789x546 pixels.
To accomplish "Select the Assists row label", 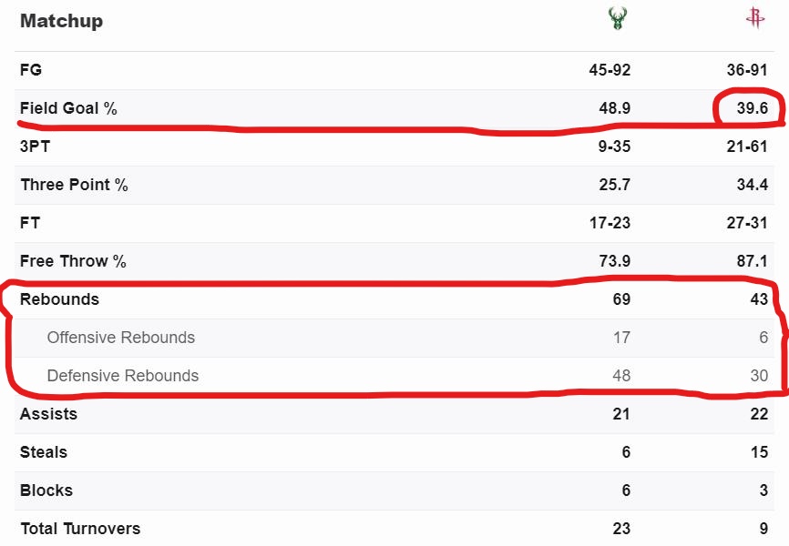I will [x=49, y=414].
